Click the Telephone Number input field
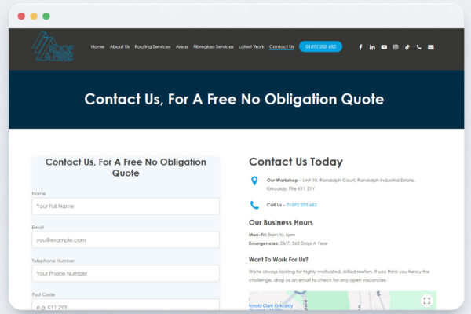This screenshot has width=471, height=314. [x=126, y=274]
